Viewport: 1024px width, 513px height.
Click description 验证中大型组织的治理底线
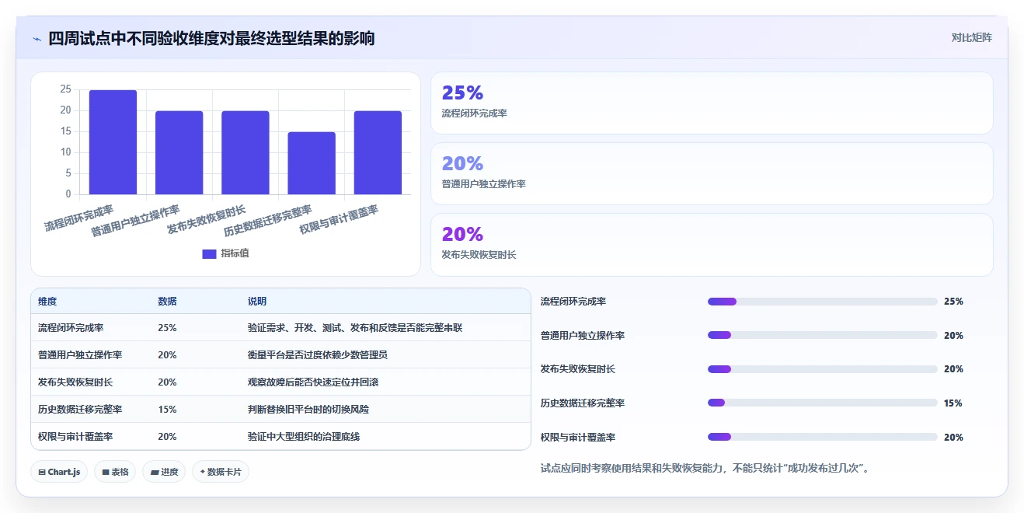[304, 437]
